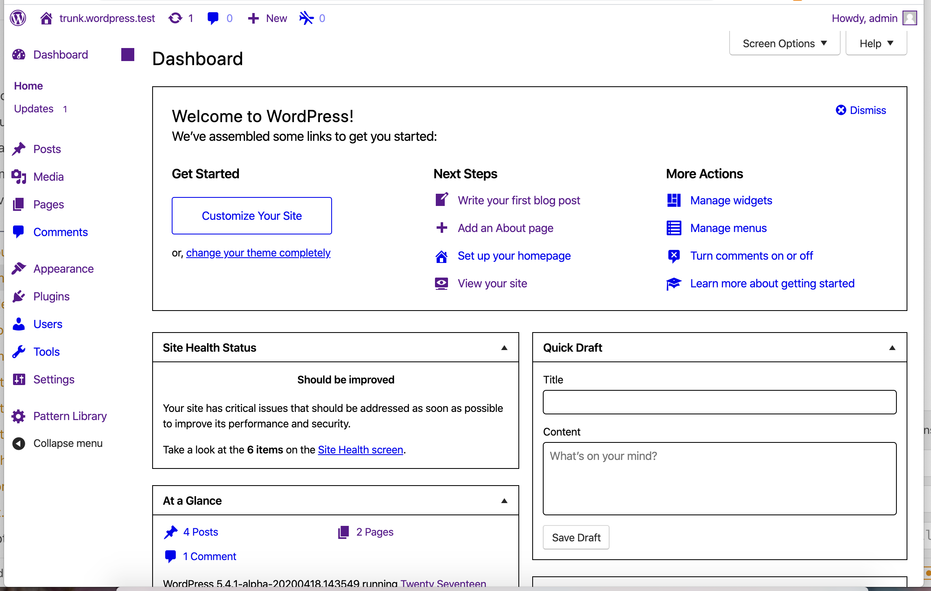Click the Comments bubble icon in sidebar
Image resolution: width=931 pixels, height=591 pixels.
(x=19, y=232)
